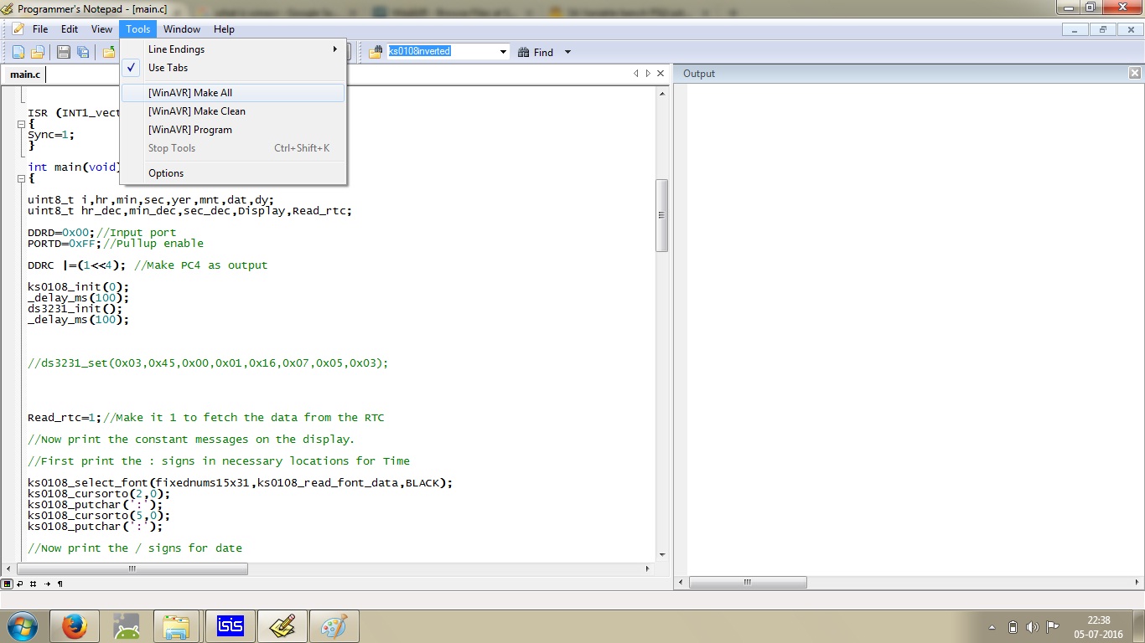Toggle the Use Tabs option
This screenshot has height=643, width=1145.
[233, 68]
